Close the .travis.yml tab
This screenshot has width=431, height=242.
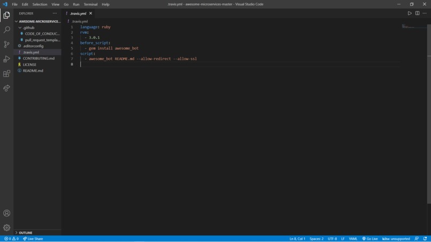(x=90, y=13)
